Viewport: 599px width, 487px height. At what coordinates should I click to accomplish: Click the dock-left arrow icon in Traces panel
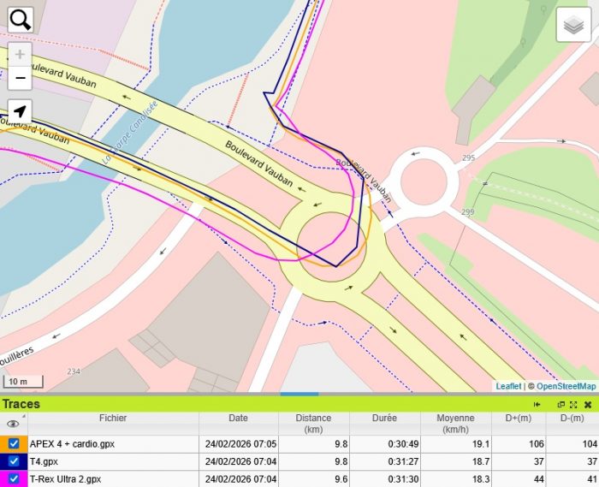pyautogui.click(x=537, y=404)
